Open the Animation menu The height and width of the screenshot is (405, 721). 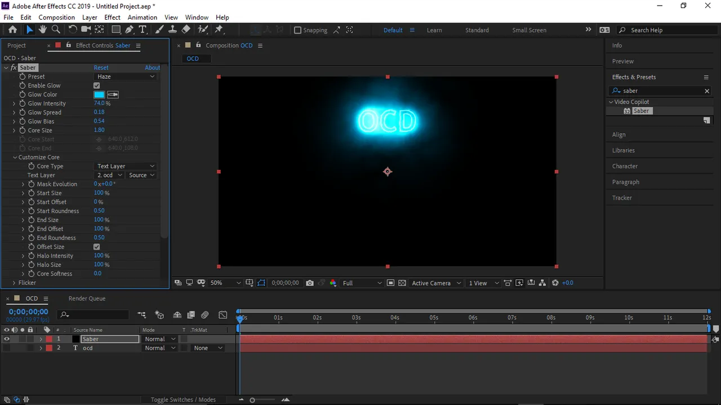[142, 17]
